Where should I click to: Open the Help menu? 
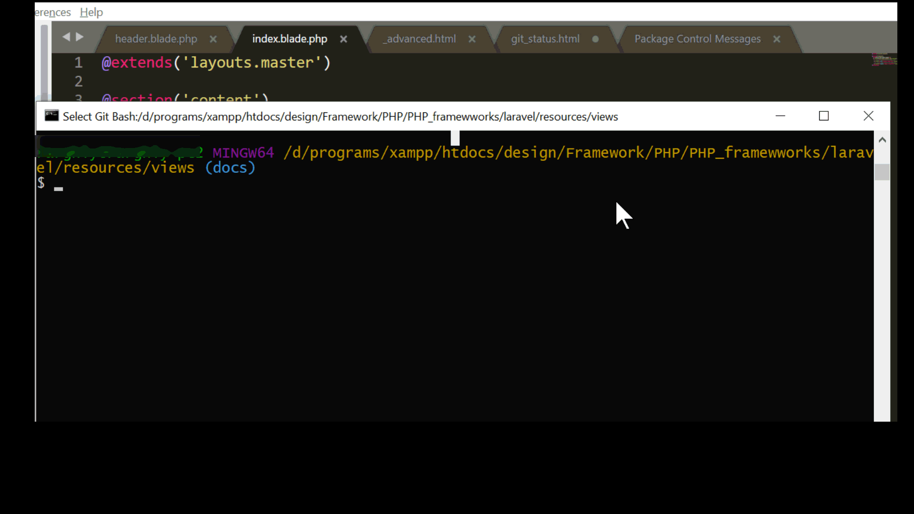(91, 12)
